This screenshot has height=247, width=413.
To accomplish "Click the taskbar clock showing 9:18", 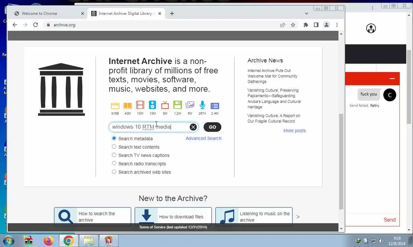I will (397, 241).
